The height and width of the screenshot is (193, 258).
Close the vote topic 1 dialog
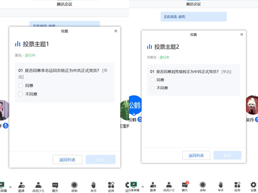click(116, 31)
